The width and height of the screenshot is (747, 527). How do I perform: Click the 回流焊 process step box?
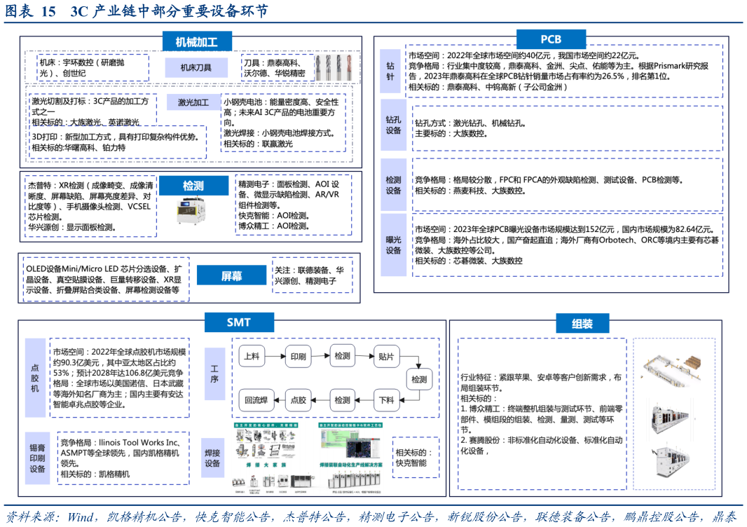pos(256,401)
